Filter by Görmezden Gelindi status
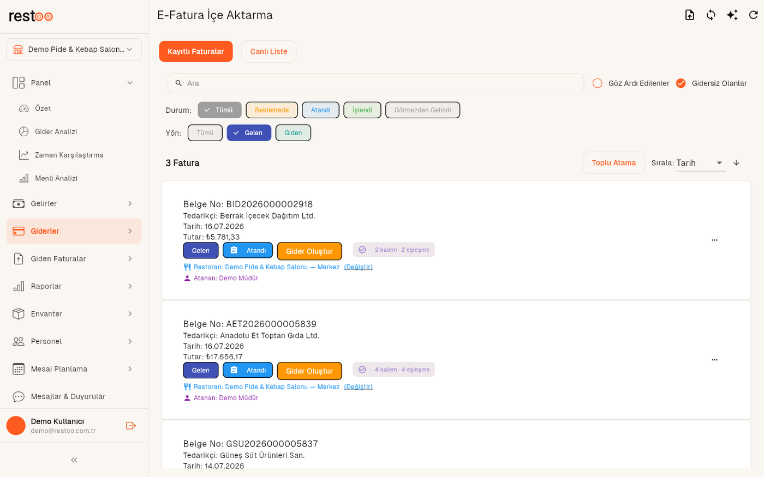This screenshot has width=764, height=477. coord(422,110)
